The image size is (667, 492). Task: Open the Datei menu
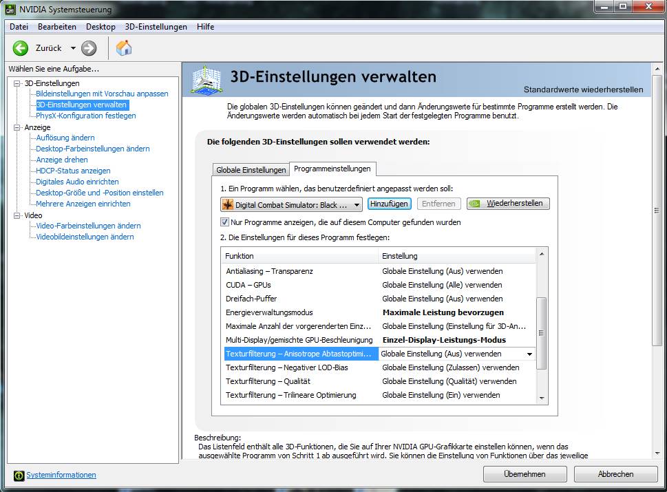point(19,27)
